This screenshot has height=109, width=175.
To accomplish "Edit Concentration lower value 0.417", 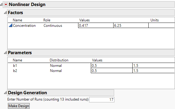I will point(96,26).
